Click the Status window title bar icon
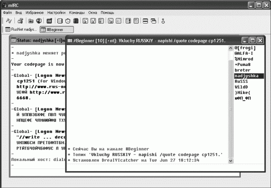The image size is (271, 188). tap(14, 40)
